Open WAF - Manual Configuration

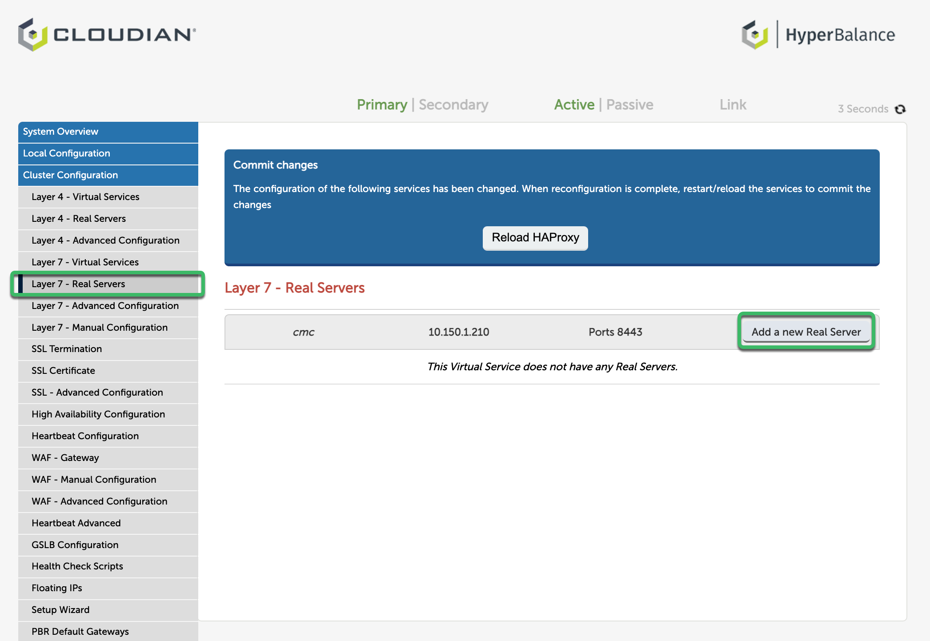[x=108, y=480]
